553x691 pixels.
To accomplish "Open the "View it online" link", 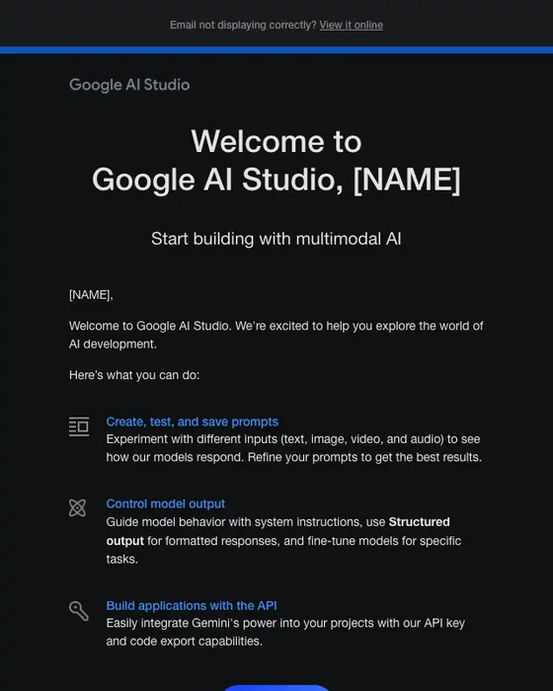I will pyautogui.click(x=351, y=25).
